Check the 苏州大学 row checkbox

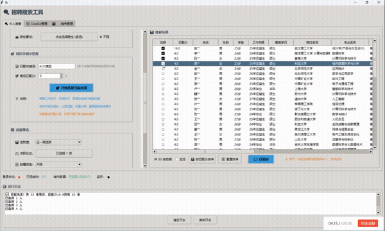(163, 94)
